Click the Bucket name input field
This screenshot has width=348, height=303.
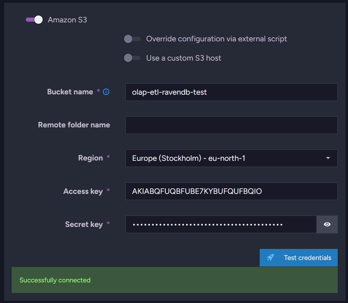(x=231, y=92)
